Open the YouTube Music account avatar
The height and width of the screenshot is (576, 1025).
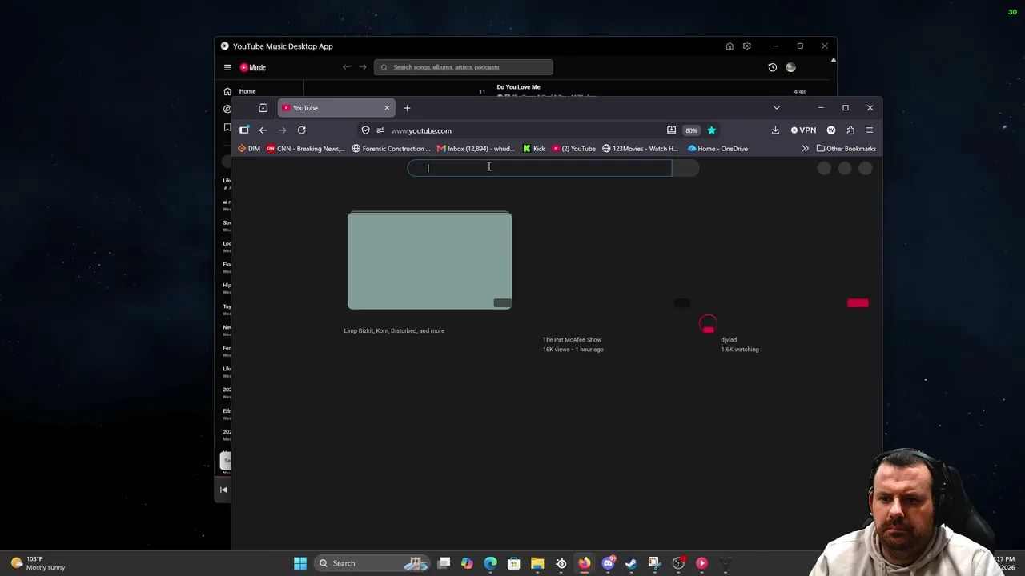click(x=790, y=68)
